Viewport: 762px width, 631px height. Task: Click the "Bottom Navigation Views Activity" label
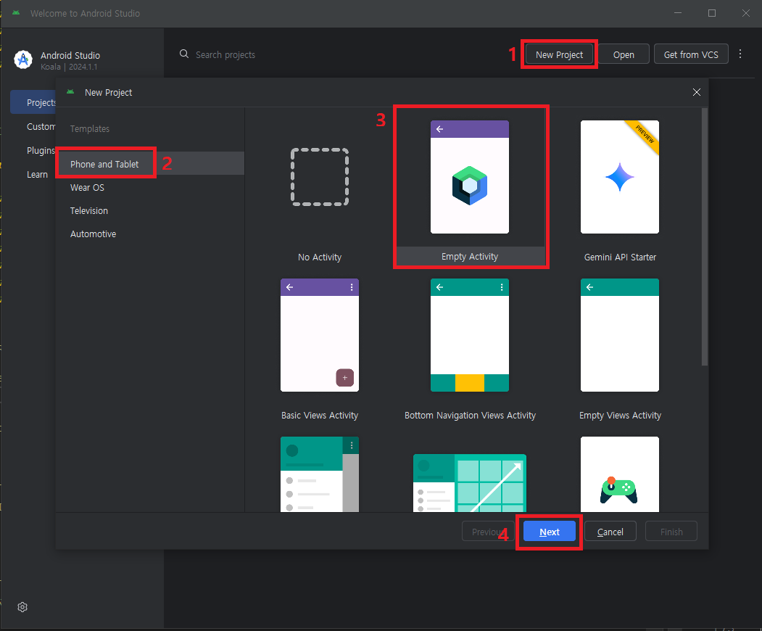(x=469, y=415)
